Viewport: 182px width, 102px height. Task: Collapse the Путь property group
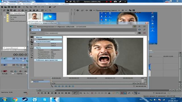[x=35, y=48]
